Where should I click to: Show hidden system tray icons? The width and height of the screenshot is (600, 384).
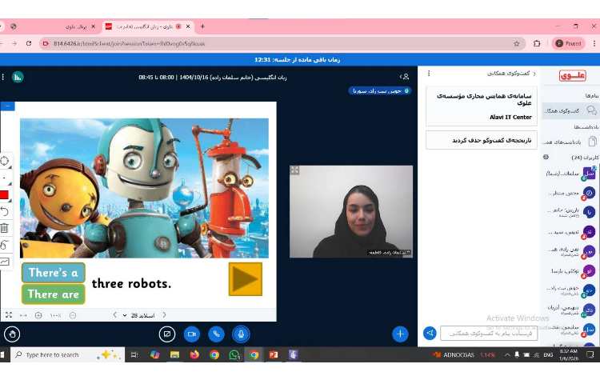(507, 355)
